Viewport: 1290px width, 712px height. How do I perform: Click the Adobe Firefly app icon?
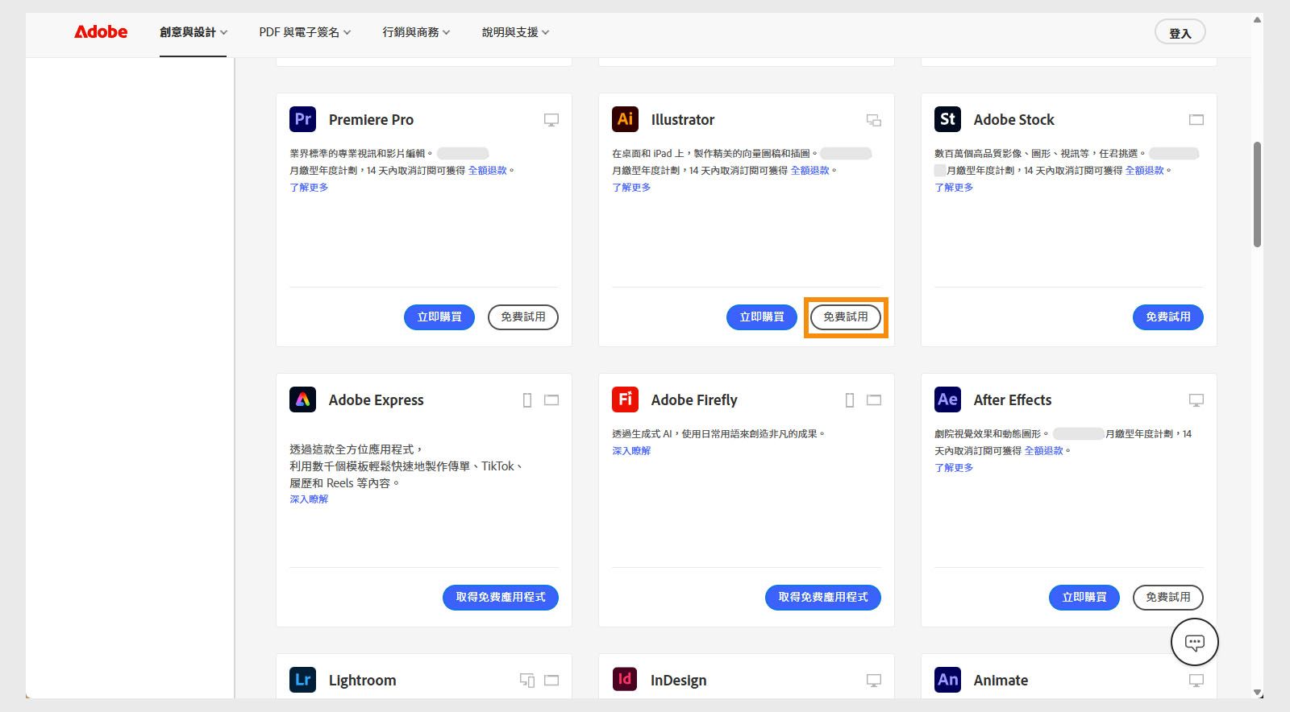point(625,399)
